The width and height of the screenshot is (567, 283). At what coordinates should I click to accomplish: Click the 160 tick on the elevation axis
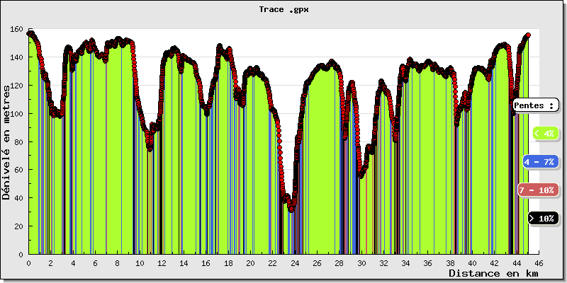16,29
